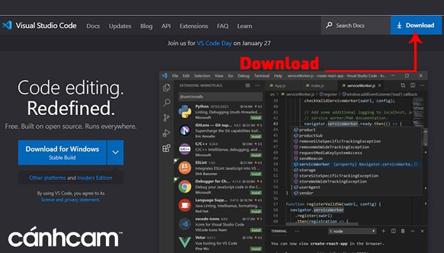Install the C/C++ extension
The width and height of the screenshot is (444, 253).
255,155
